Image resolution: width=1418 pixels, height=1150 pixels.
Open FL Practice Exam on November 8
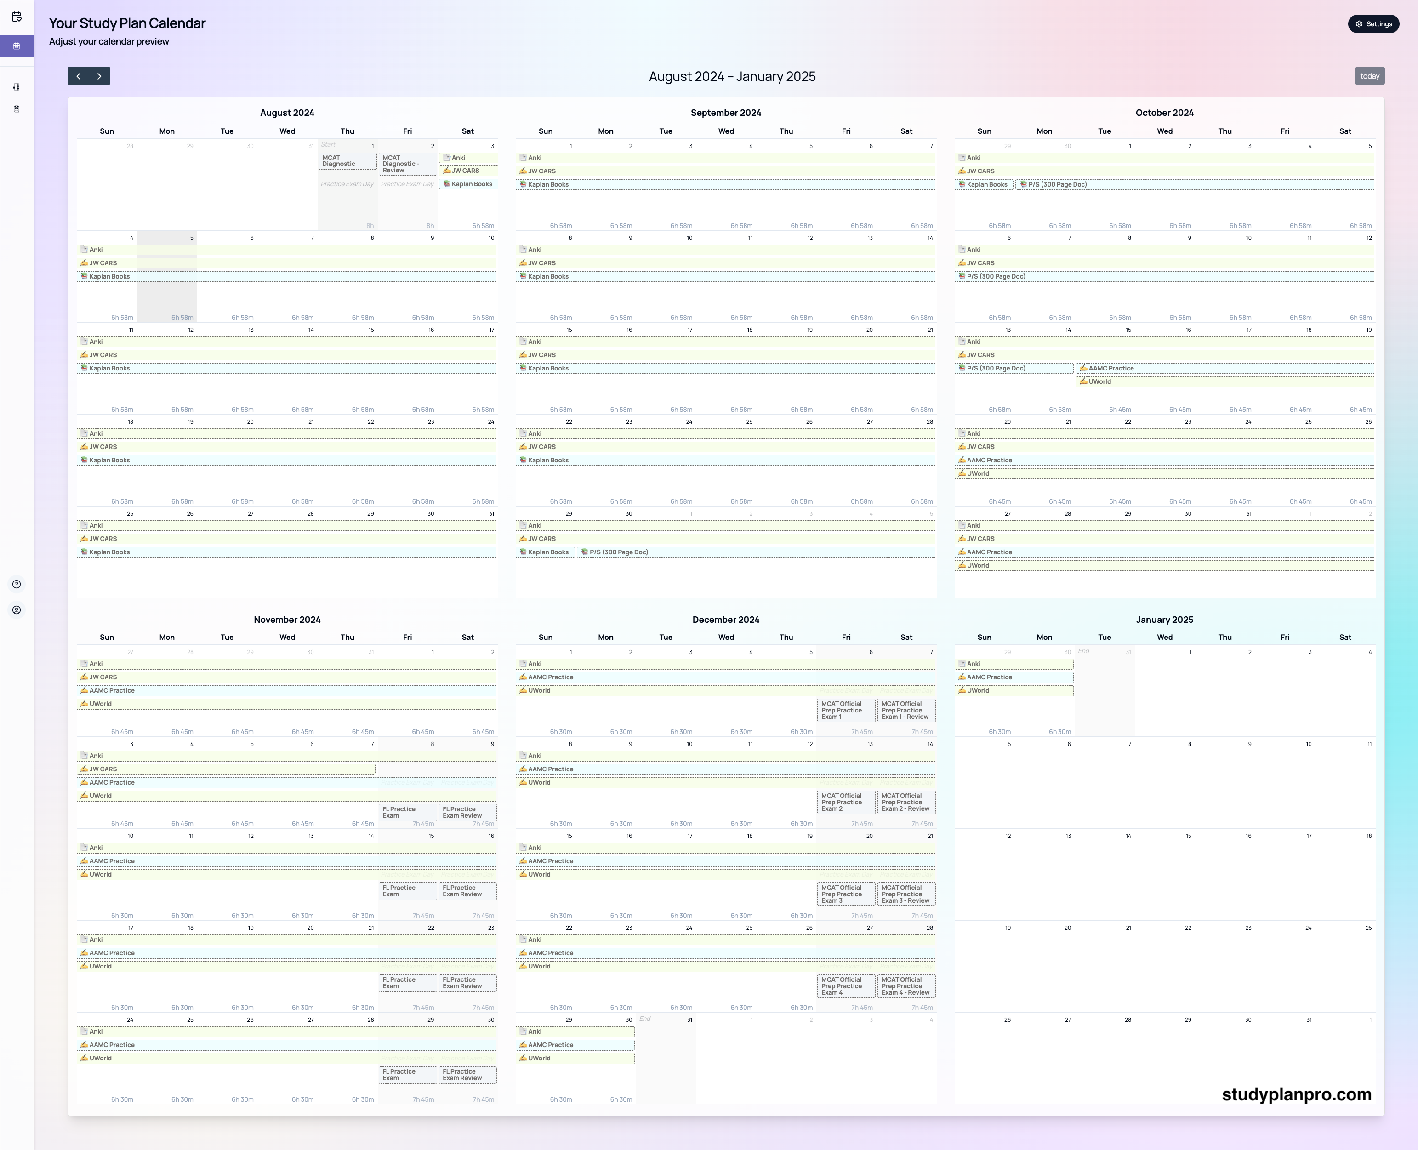pyautogui.click(x=408, y=812)
